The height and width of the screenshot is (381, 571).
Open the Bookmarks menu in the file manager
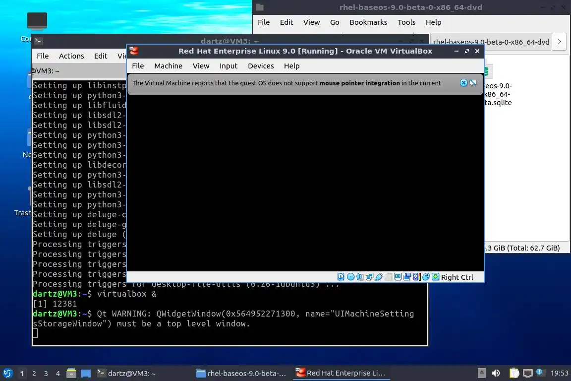click(368, 22)
